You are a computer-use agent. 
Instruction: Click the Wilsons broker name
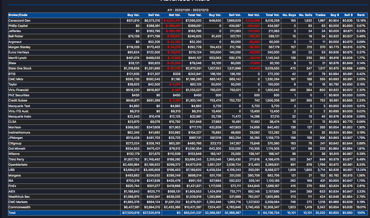pos(14,154)
